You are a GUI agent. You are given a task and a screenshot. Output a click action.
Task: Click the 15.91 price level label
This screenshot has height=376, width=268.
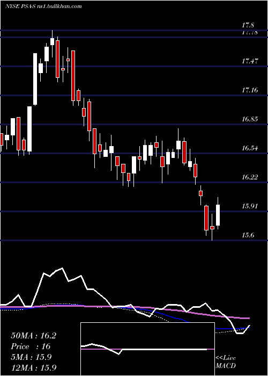250,206
